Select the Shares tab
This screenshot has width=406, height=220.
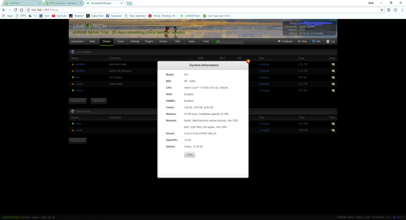106,41
